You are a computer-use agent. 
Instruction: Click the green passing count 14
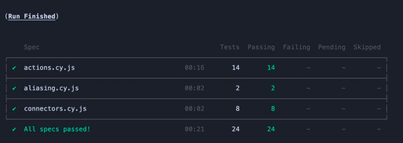coord(271,68)
